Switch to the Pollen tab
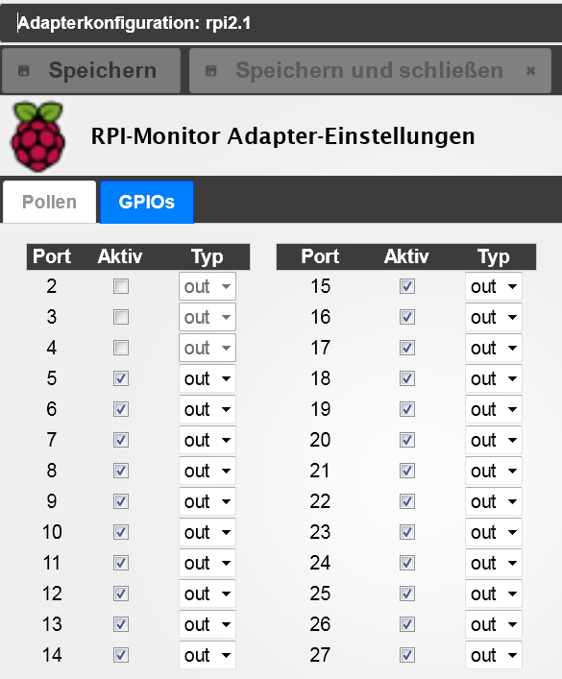 click(49, 202)
